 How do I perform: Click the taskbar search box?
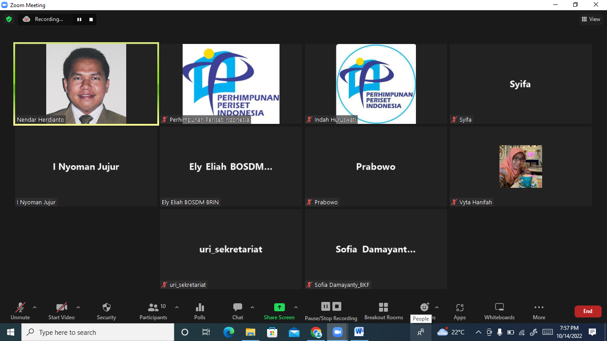click(x=98, y=332)
